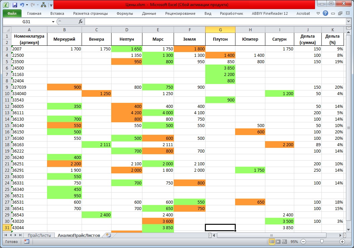Viewport: 354px width, 248px height.
Task: Open the Name Box dropdown arrow
Action: (x=53, y=22)
